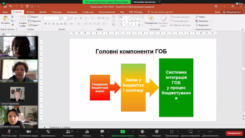Screen dimensions: 245x138
Task: Click the Reset (Сбросить) slide button
Action: coord(34,21)
